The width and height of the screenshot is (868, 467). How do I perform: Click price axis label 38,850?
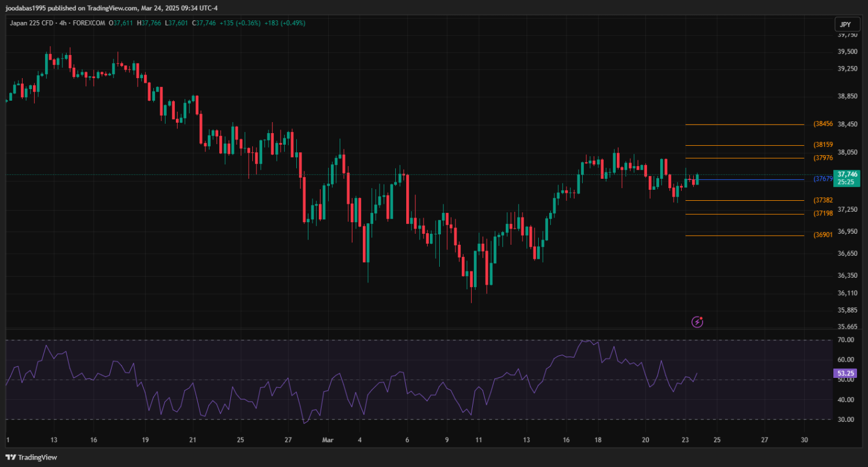click(847, 96)
